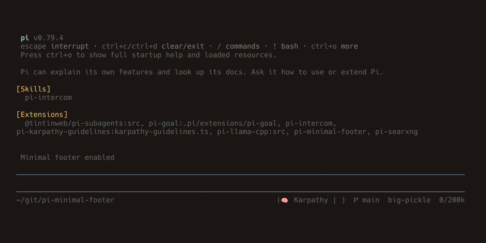
Task: Click the ctrl+o more hint
Action: 335,46
